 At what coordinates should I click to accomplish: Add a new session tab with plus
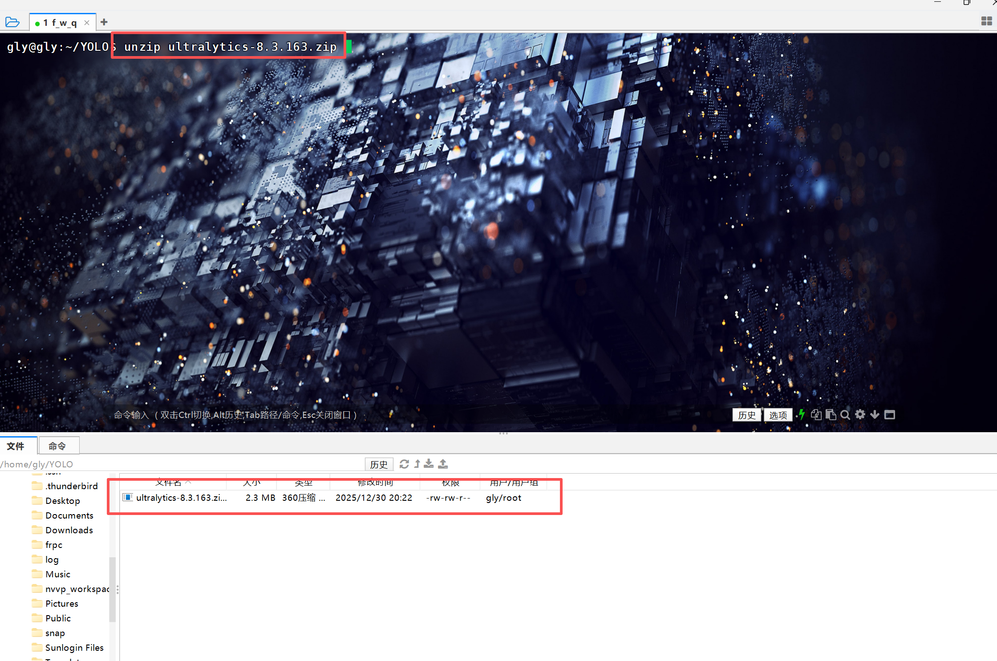click(104, 22)
